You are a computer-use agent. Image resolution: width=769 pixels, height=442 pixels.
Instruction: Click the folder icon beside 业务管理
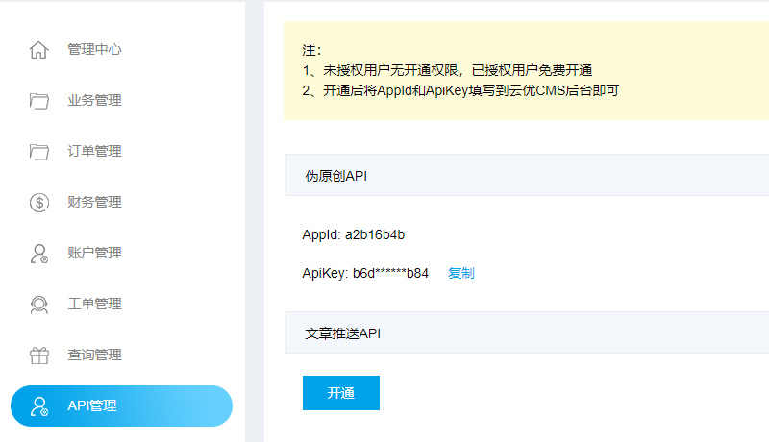click(x=39, y=101)
